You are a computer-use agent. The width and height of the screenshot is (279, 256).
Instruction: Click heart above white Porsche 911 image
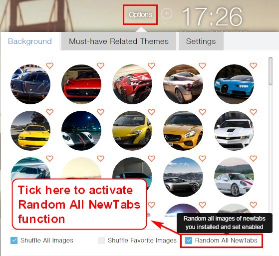coord(253,158)
